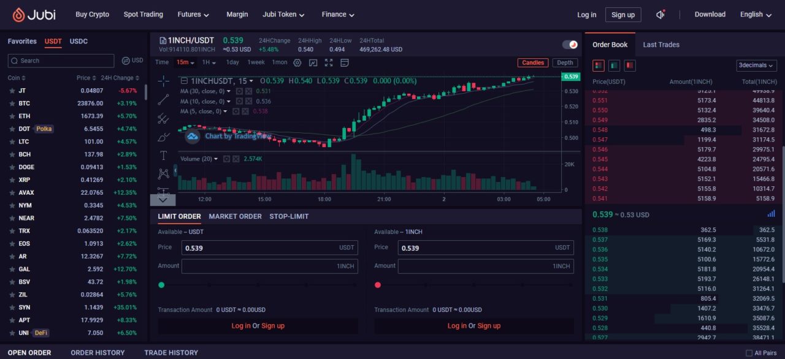Sort the coin list by Price
The width and height of the screenshot is (785, 359).
(x=86, y=78)
